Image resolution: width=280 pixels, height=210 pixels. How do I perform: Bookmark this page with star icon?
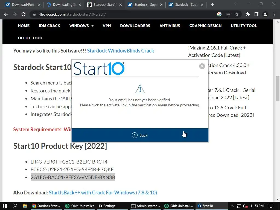[x=237, y=14]
